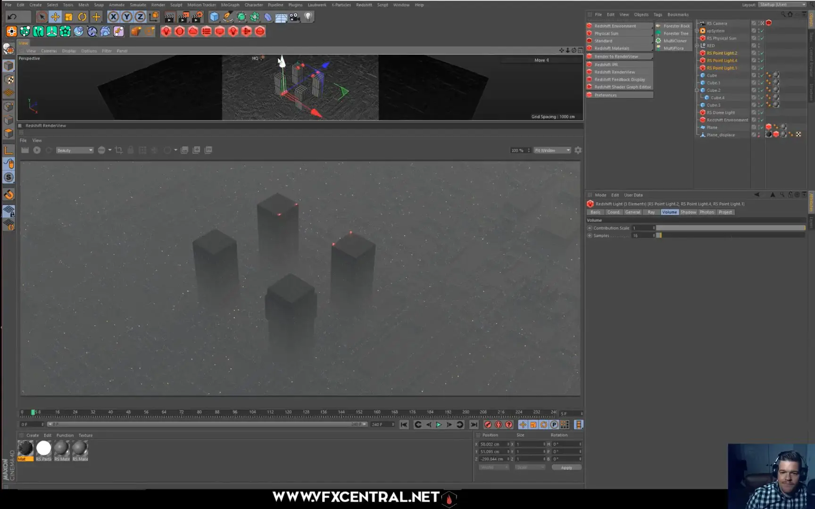Click Play forwards on timeline

(x=439, y=425)
